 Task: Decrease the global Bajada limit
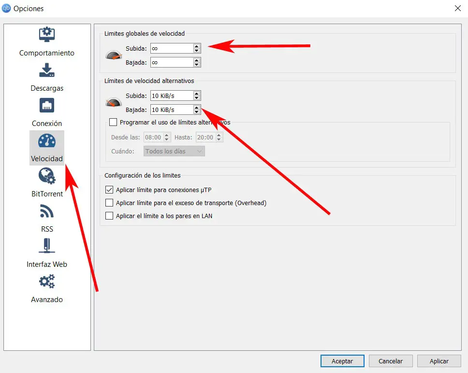coord(196,65)
